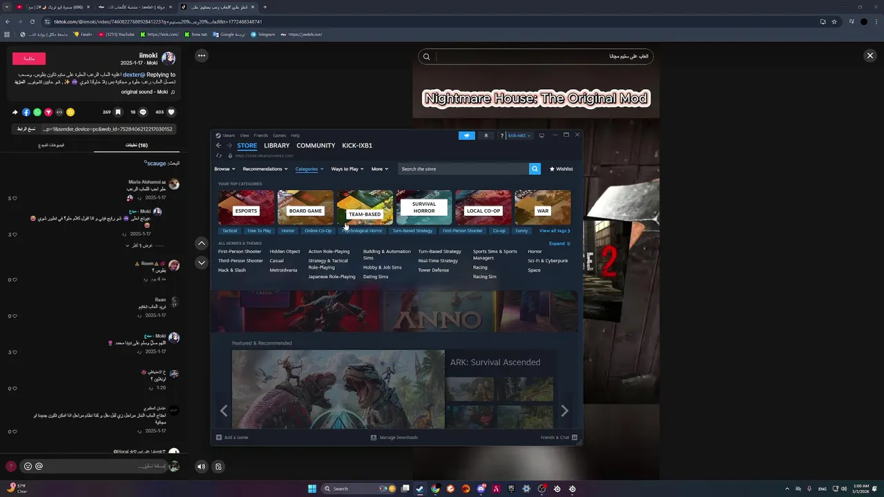Click the @ mention icon in comment box
The height and width of the screenshot is (497, 884).
click(x=39, y=466)
